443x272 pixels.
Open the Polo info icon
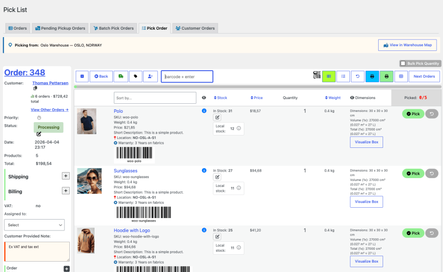204,111
